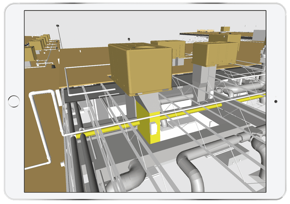Click the white access panel on yellow duct
This screenshot has height=204, width=290.
[x=153, y=128]
